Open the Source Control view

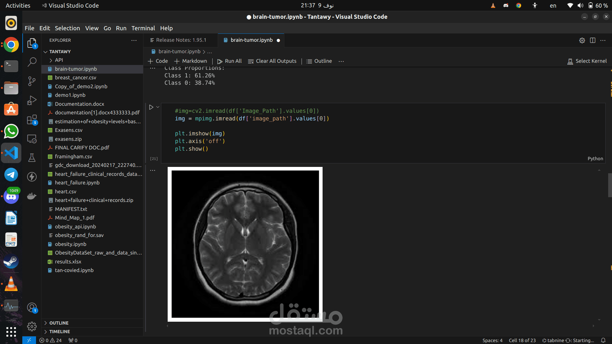[x=32, y=81]
